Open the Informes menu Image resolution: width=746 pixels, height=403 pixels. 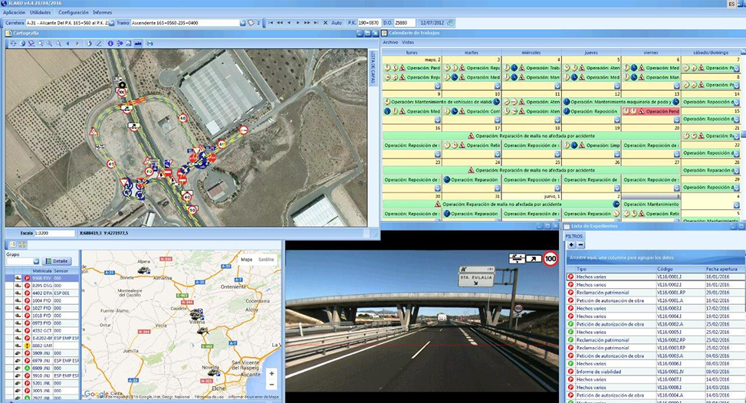pyautogui.click(x=102, y=12)
